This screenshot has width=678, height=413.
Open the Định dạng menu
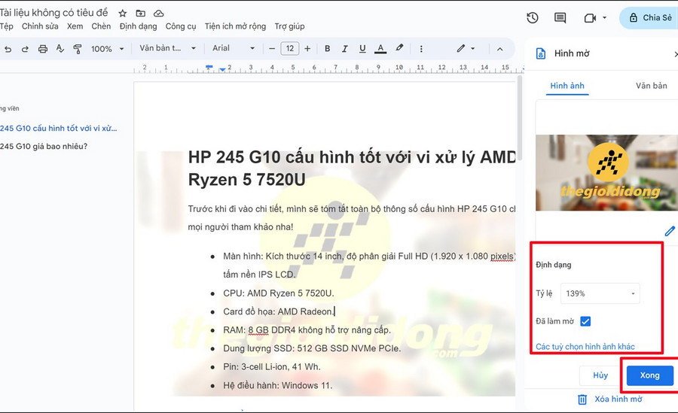(x=138, y=26)
